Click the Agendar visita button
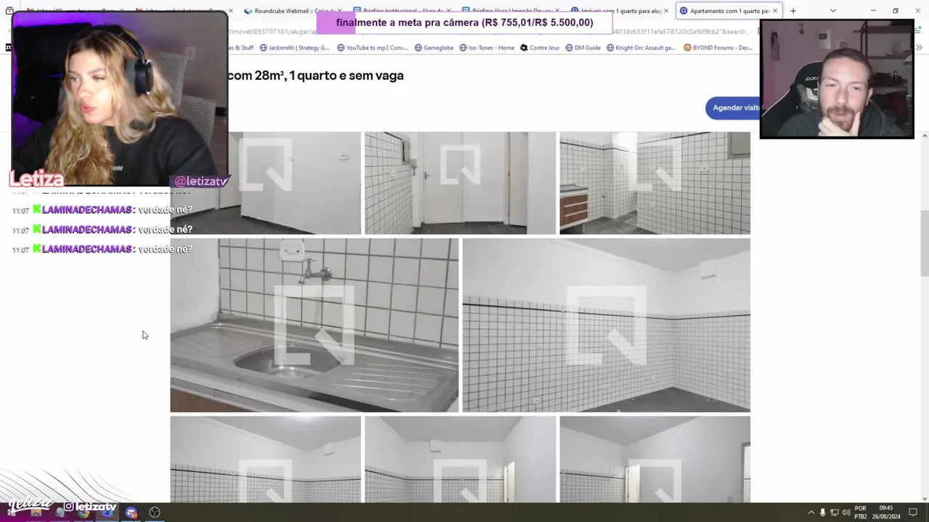 point(734,108)
